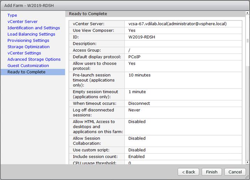Open Load Balancing Settings step
The width and height of the screenshot is (250, 180).
pyautogui.click(x=31, y=34)
